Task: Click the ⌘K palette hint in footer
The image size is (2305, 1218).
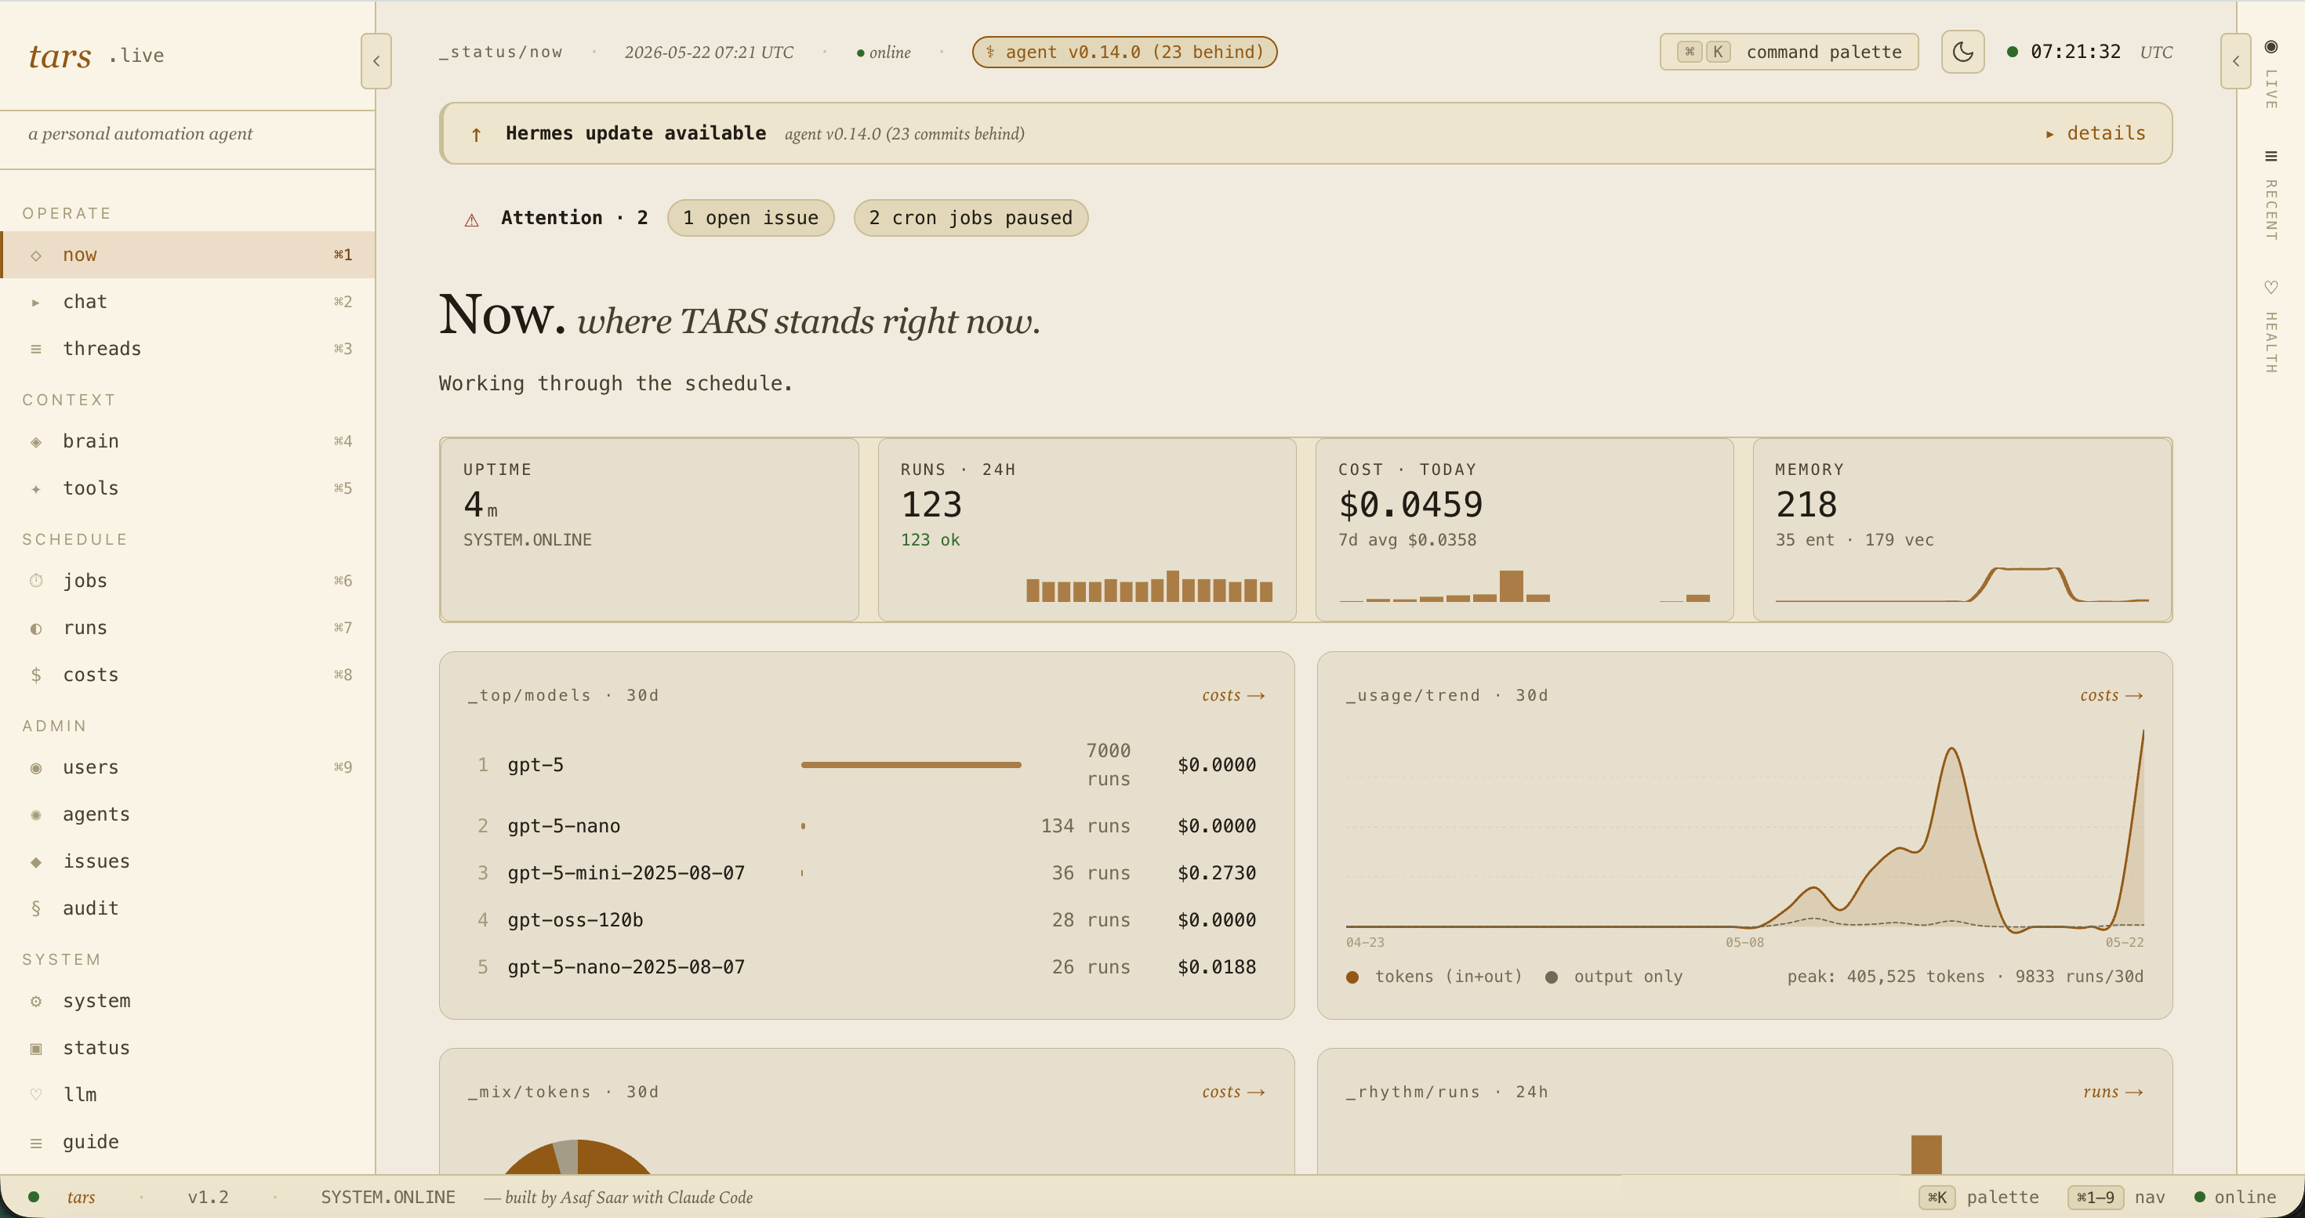Action: pyautogui.click(x=1980, y=1198)
